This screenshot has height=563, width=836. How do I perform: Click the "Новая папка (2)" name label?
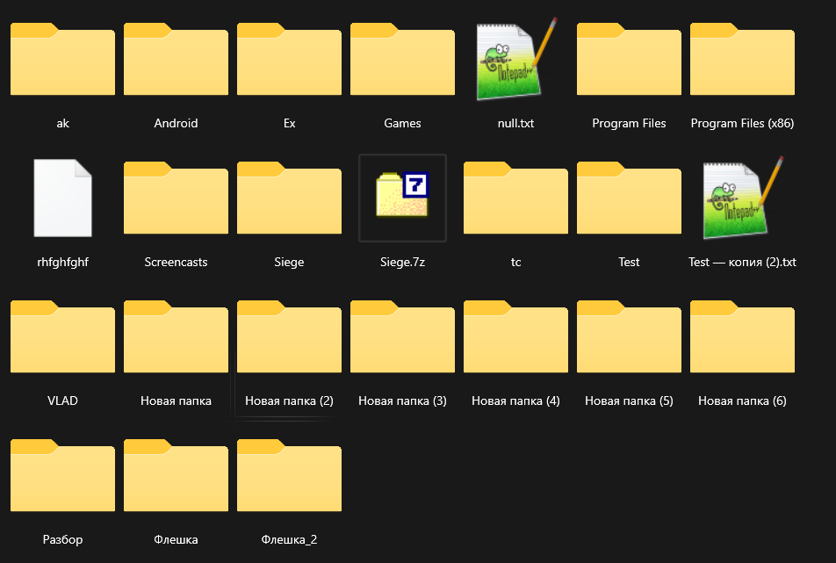click(289, 401)
